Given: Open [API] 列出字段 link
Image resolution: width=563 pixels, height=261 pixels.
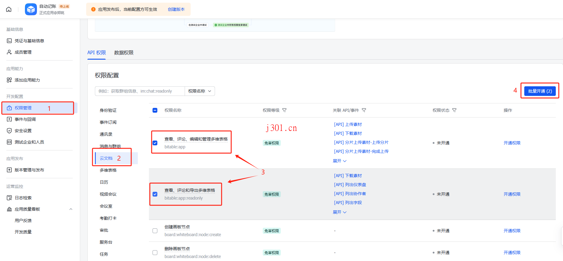Looking at the screenshot, I should coord(348,203).
